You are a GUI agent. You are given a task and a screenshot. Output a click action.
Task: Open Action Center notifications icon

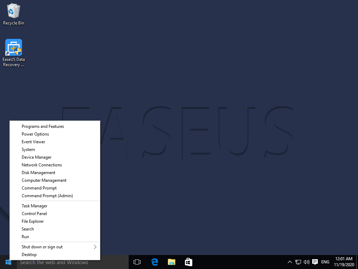[x=315, y=262]
